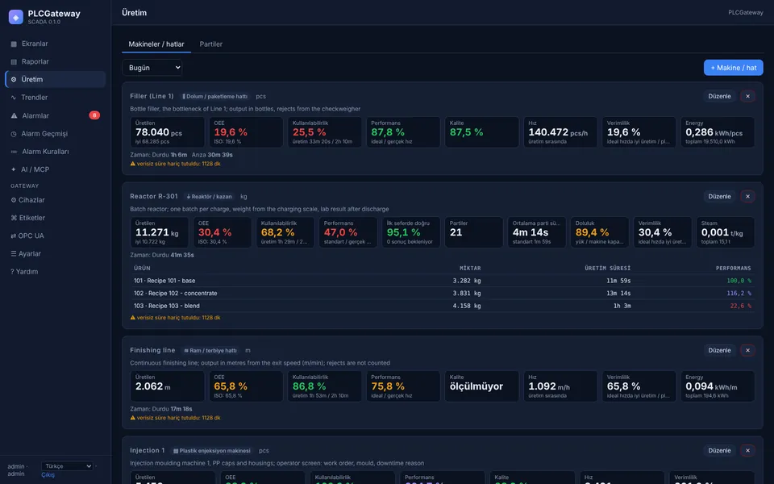Image resolution: width=774 pixels, height=484 pixels.
Task: Open the Türkçe language dropdown
Action: tap(67, 466)
